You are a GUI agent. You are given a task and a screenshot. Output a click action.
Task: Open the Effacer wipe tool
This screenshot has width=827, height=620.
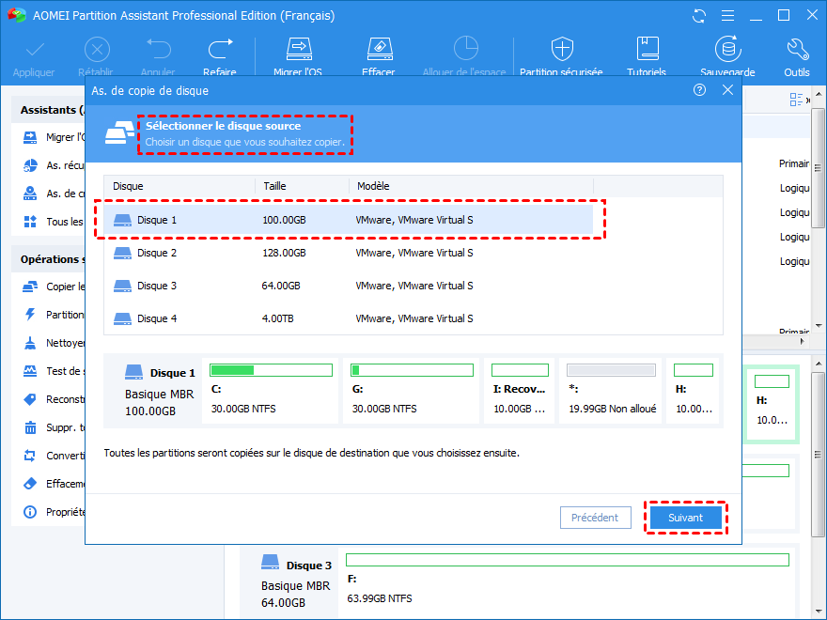[379, 55]
